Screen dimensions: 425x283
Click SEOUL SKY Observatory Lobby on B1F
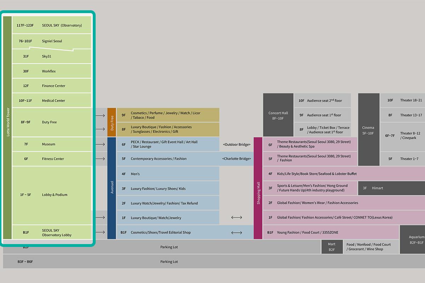[x=52, y=232]
